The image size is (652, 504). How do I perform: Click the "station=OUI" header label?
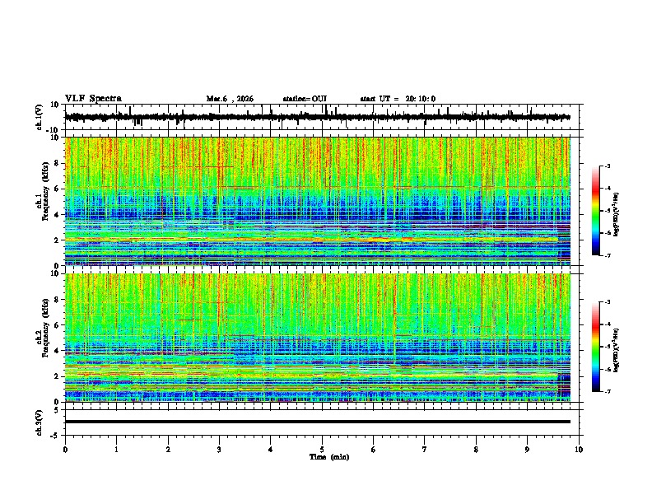tap(305, 99)
